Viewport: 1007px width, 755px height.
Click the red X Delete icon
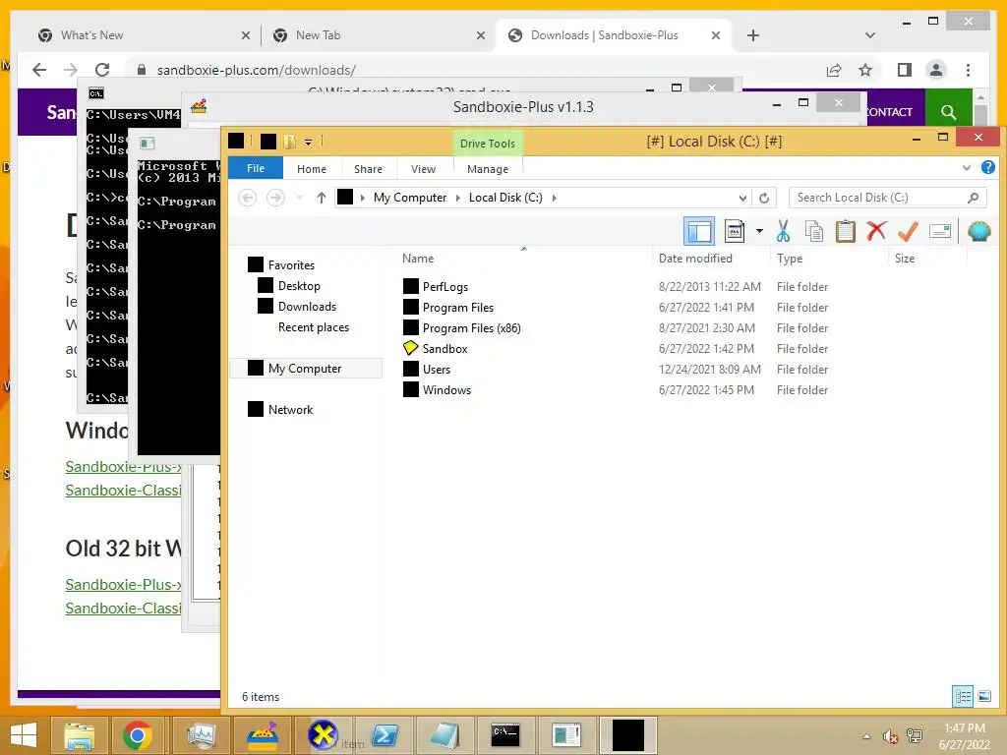[876, 231]
